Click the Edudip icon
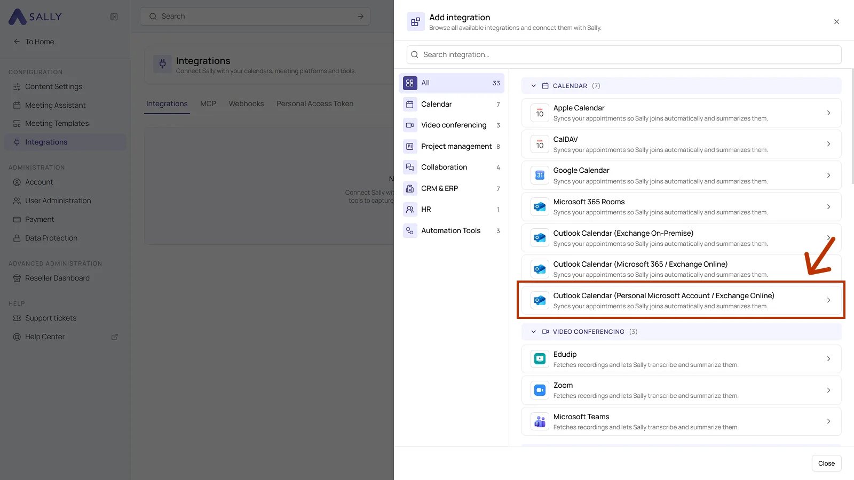This screenshot has width=854, height=480. tap(540, 359)
